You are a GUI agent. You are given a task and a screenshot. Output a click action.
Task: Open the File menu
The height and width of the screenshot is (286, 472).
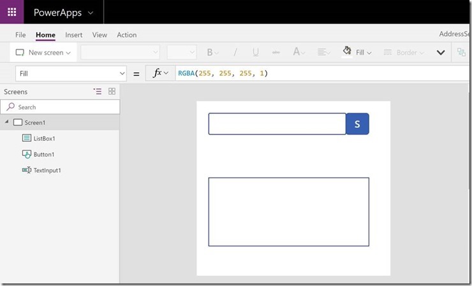click(20, 35)
